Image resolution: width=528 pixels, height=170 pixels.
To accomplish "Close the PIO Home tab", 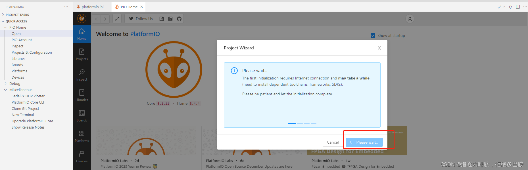I will [142, 7].
